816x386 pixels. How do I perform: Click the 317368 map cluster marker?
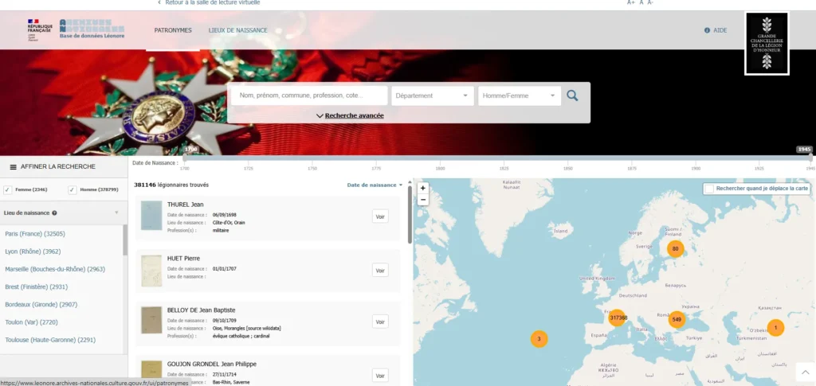coord(618,318)
